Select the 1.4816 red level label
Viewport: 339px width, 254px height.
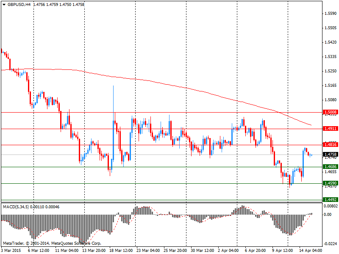coord(331,145)
